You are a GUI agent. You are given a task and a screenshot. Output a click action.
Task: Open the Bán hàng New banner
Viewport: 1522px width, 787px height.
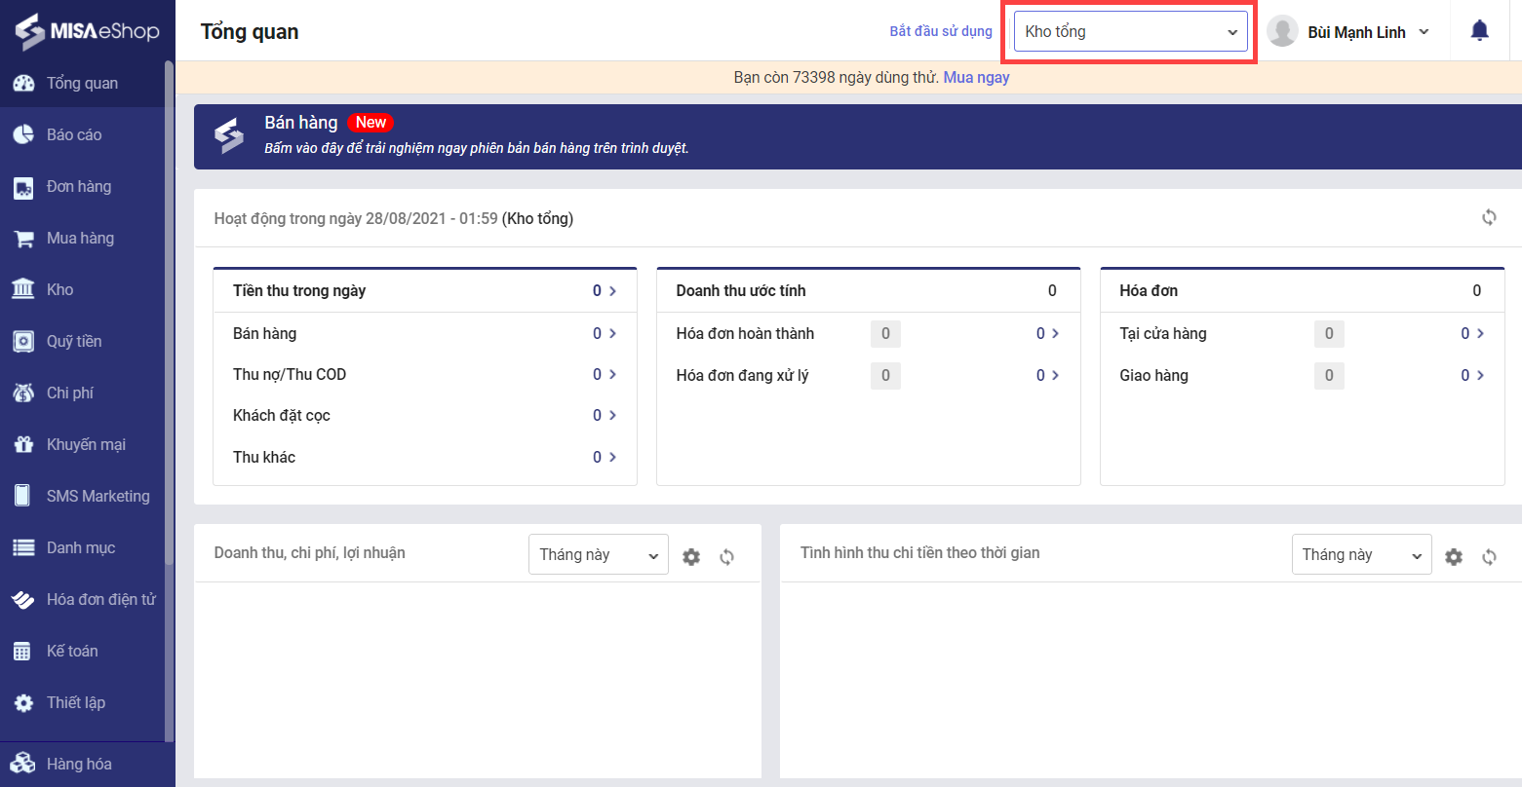857,136
